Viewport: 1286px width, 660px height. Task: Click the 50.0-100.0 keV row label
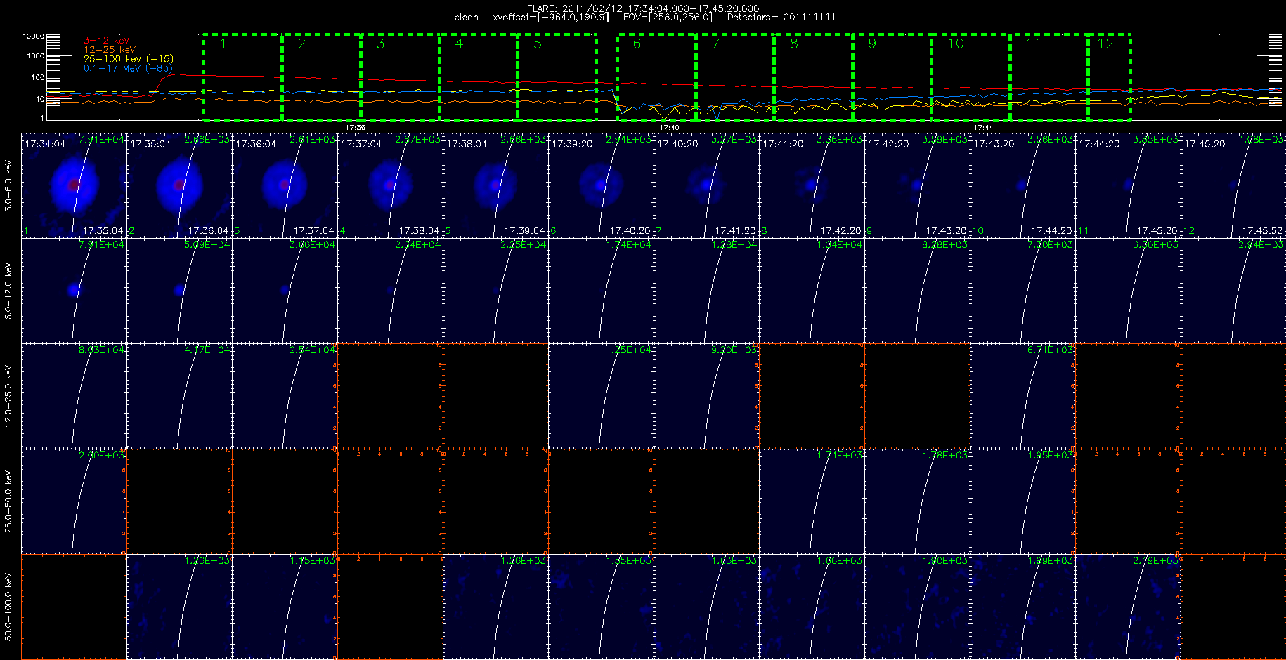pos(8,607)
